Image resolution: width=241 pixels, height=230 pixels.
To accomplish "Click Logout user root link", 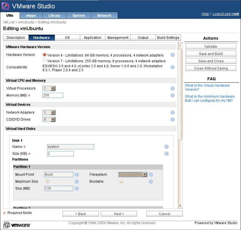I will pyautogui.click(x=226, y=14).
